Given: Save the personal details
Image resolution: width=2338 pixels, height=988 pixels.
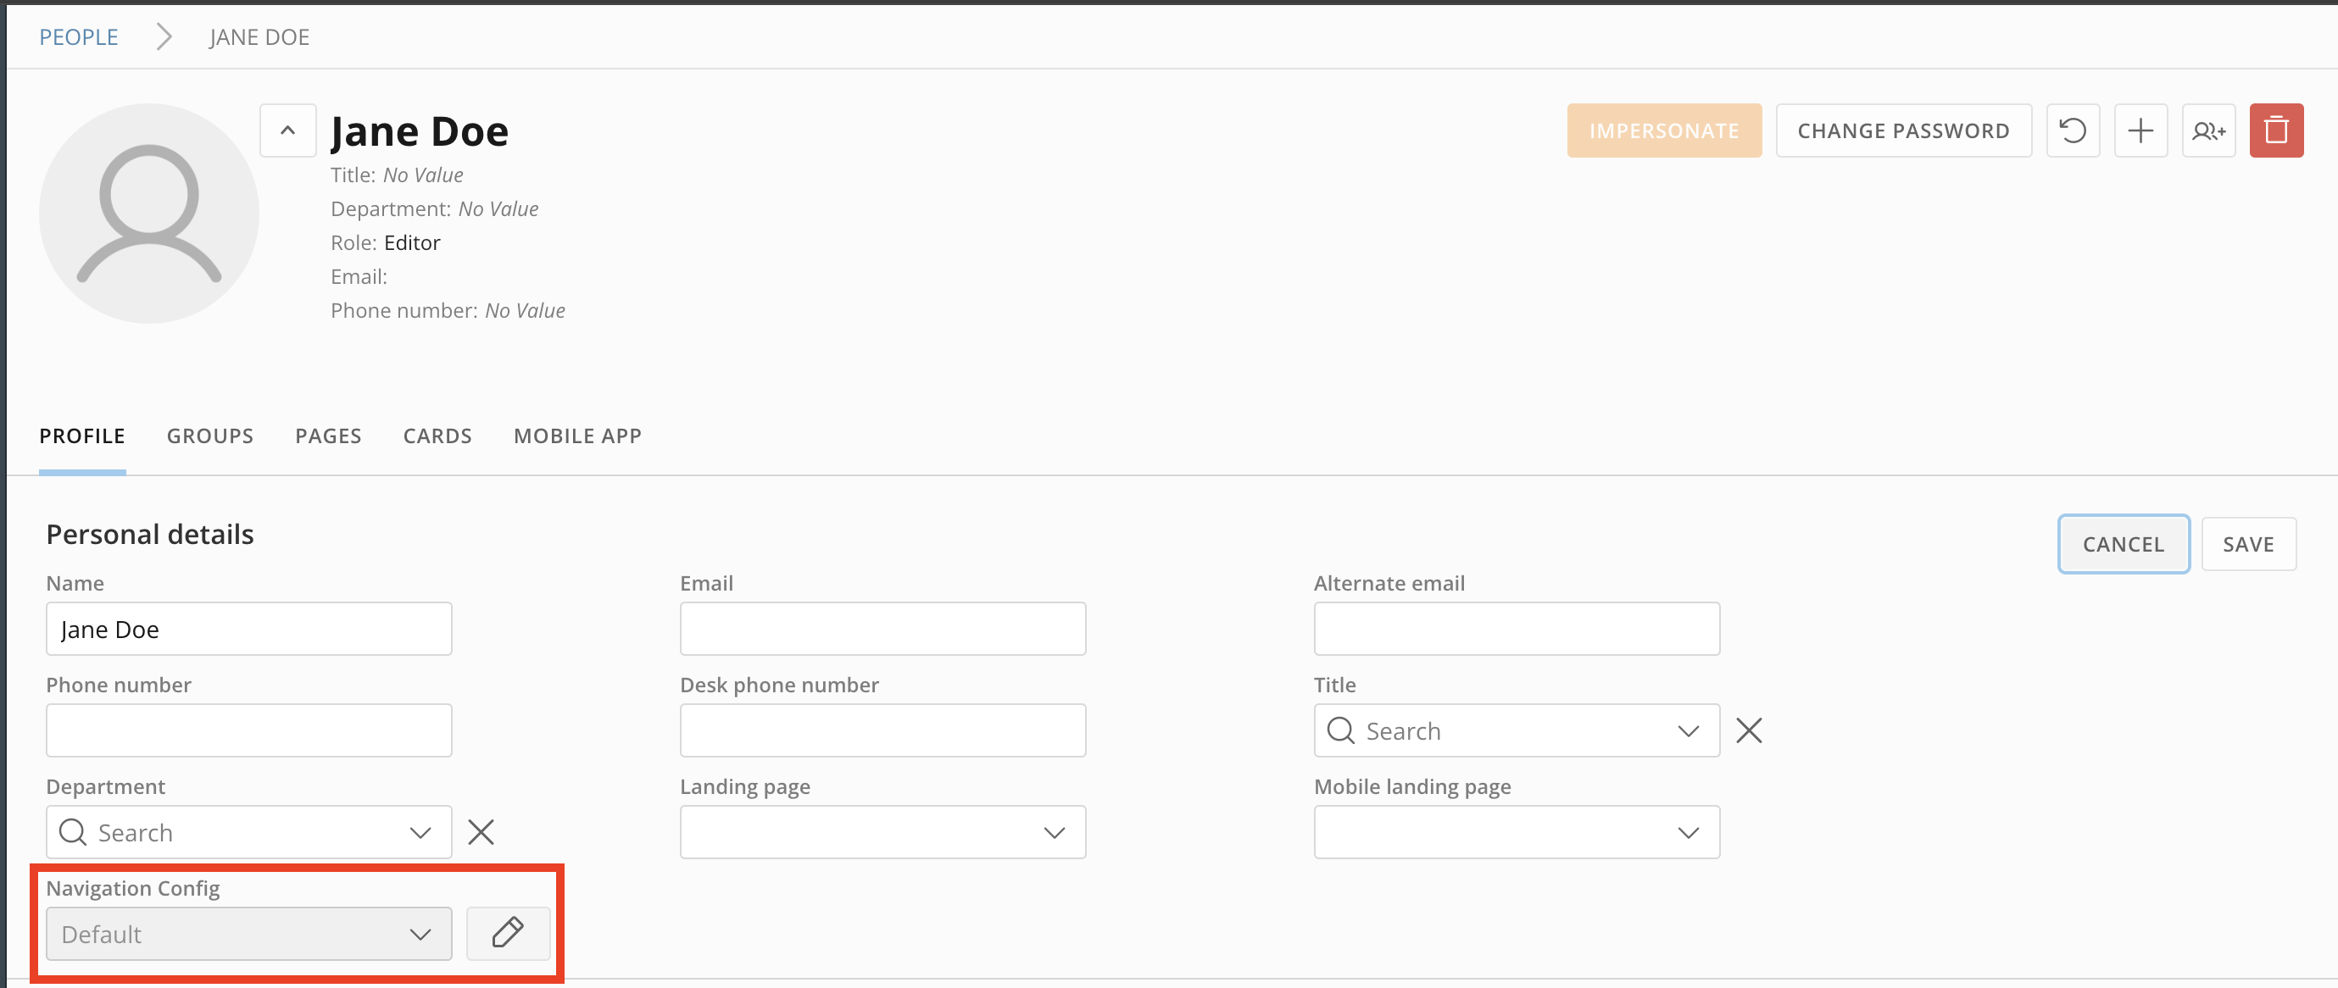Looking at the screenshot, I should tap(2248, 544).
